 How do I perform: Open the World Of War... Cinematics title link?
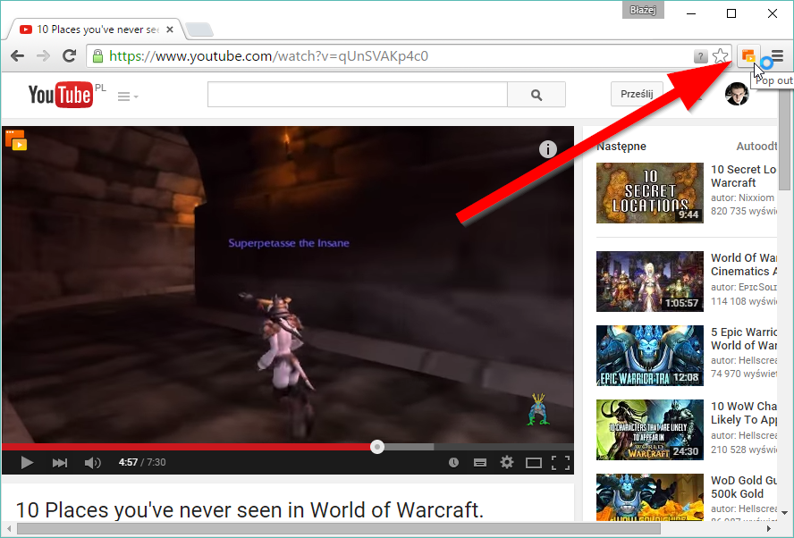coord(743,265)
